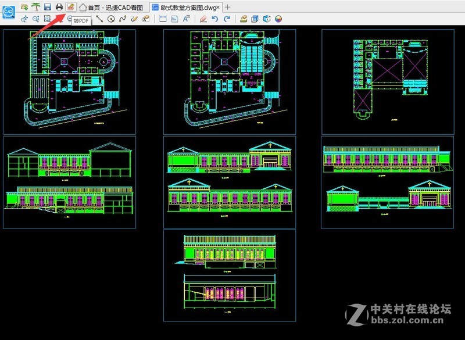Open the layers manager icon
This screenshot has height=340, width=465.
(x=244, y=19)
